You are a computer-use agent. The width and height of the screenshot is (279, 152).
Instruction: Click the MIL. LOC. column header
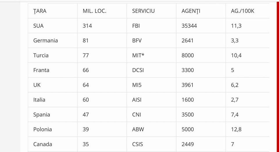(x=94, y=11)
